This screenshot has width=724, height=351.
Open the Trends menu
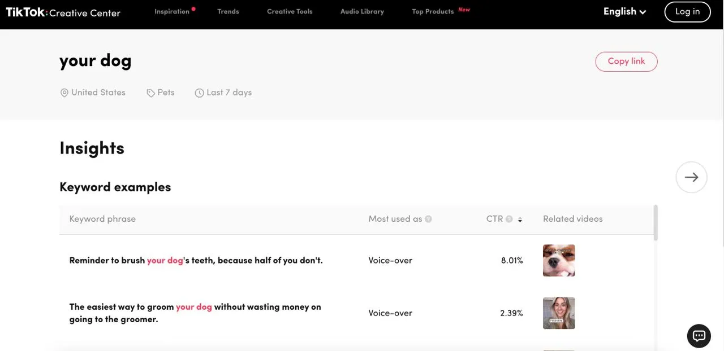click(x=228, y=11)
